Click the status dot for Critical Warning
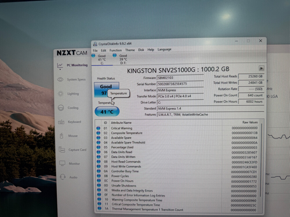The height and width of the screenshot is (217, 290). [x=98, y=128]
